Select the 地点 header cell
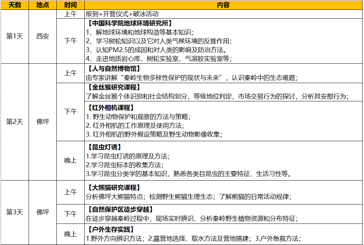Image resolution: width=364 pixels, height=245 pixels. 43,5
